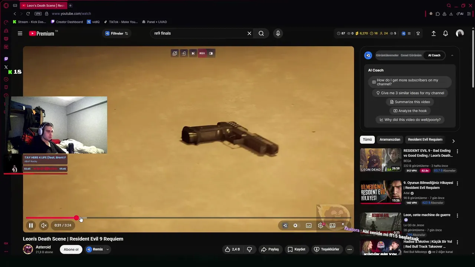Show more category chips with right arrow
The image size is (475, 267).
point(453,141)
